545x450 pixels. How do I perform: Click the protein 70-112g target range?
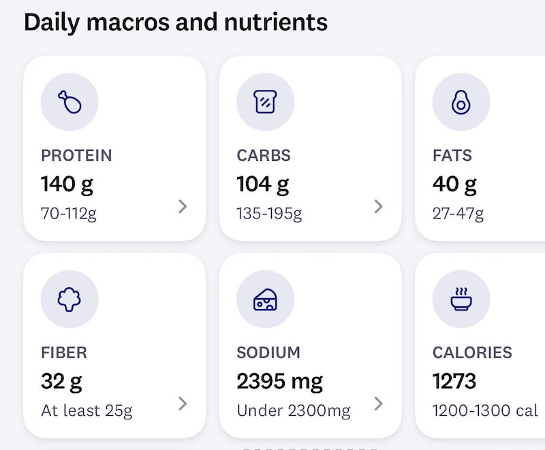(x=69, y=214)
